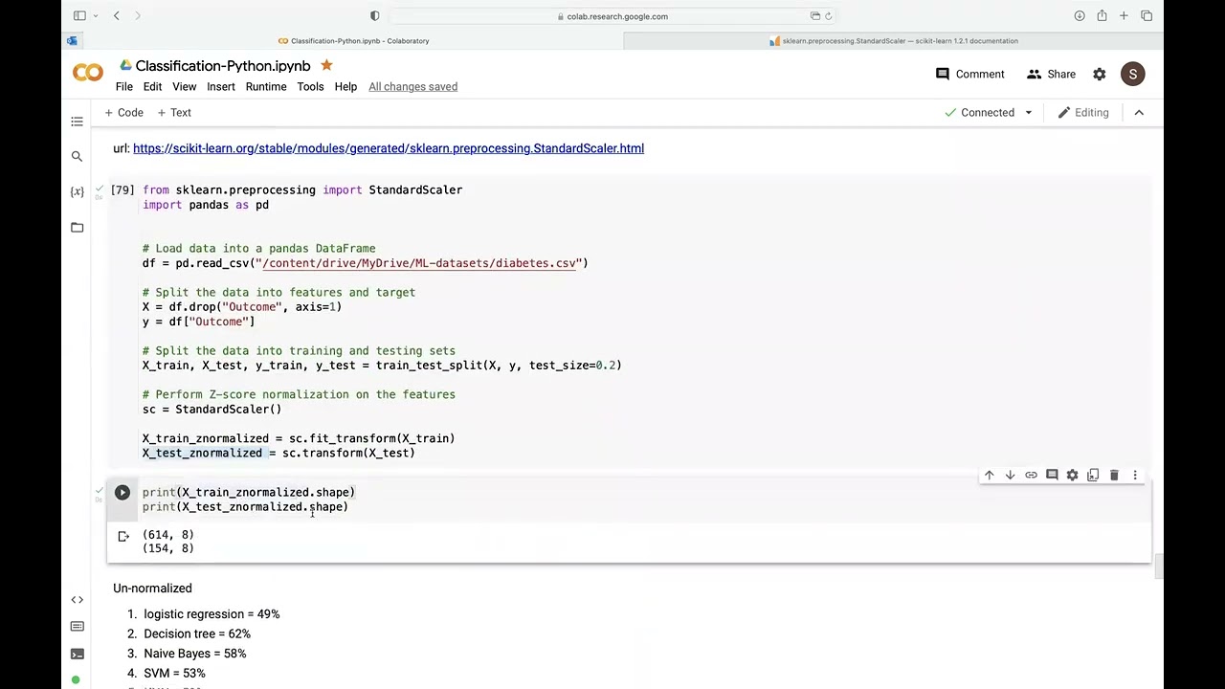Open the table of contents sidebar panel
The image size is (1225, 689).
pos(78,122)
